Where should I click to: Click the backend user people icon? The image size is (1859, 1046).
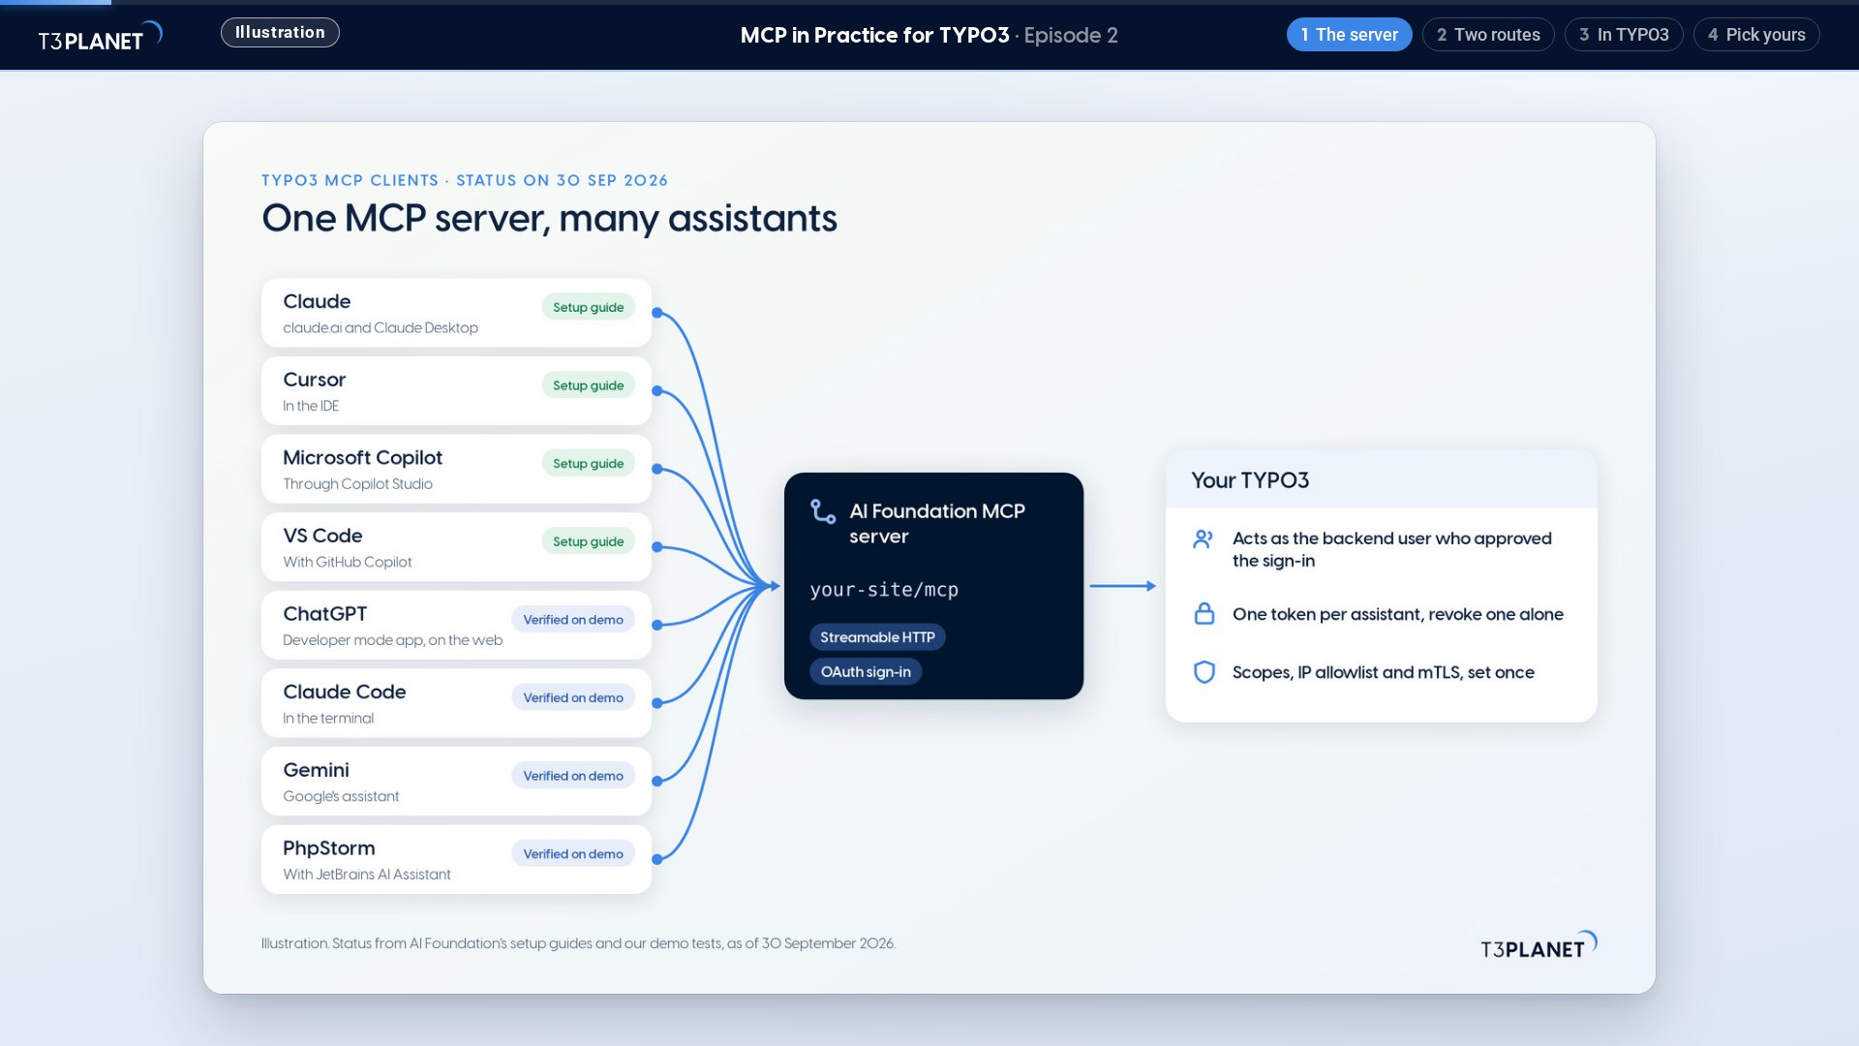(1204, 539)
